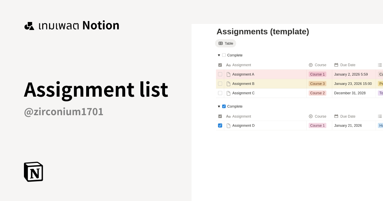Viewport: 383px width, 201px height.
Task: Click Due Date column header in first group
Action: click(x=345, y=65)
